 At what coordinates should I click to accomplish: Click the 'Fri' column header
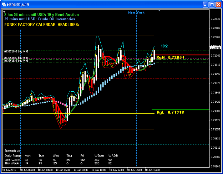point(82,156)
